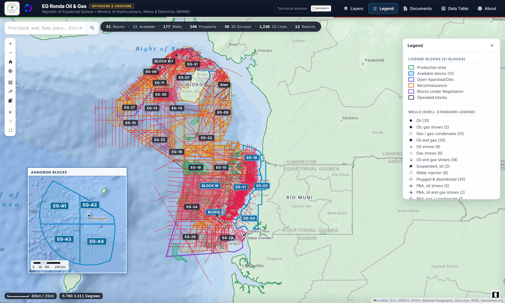Click the search magnifier icon

coord(92,28)
